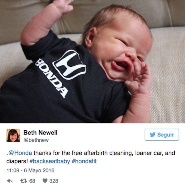Screen dimensions: 185x188
Task: Like the tweet with the heart icon
Action: coord(45,181)
